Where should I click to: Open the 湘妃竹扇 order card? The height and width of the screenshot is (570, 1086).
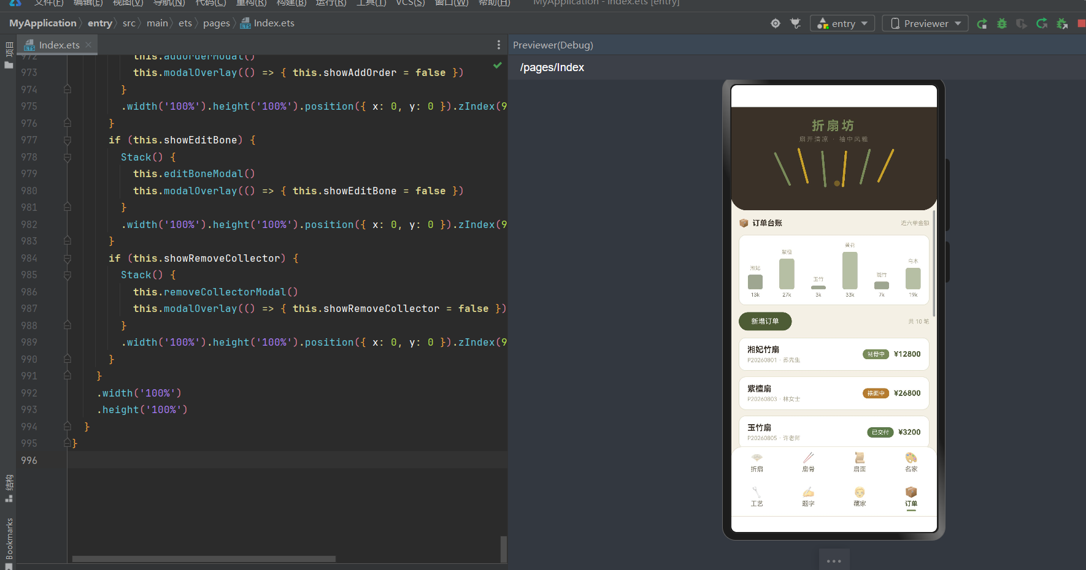(x=834, y=354)
